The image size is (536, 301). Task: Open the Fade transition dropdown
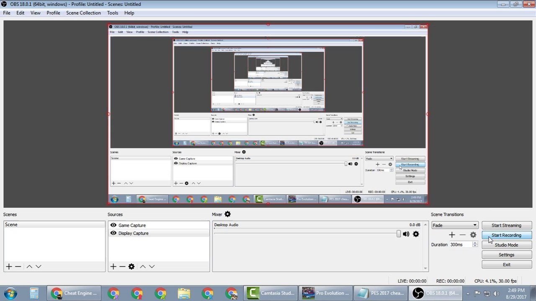(454, 225)
